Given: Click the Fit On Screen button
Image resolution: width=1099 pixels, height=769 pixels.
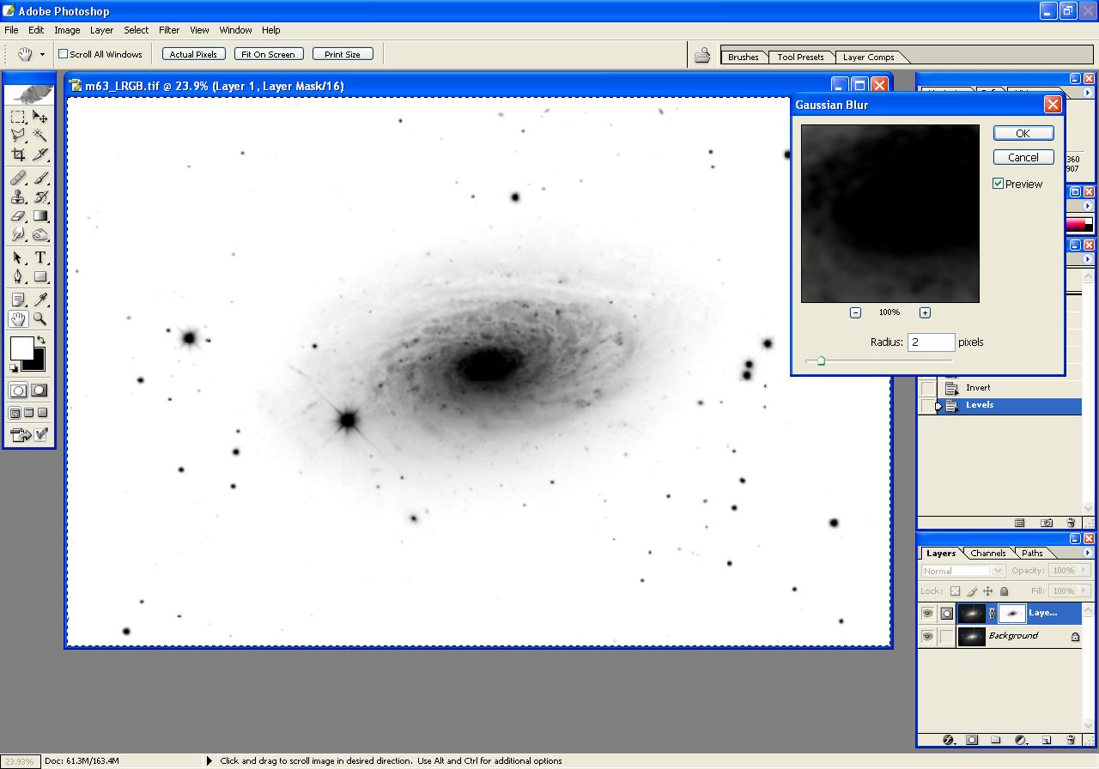Looking at the screenshot, I should coord(268,54).
